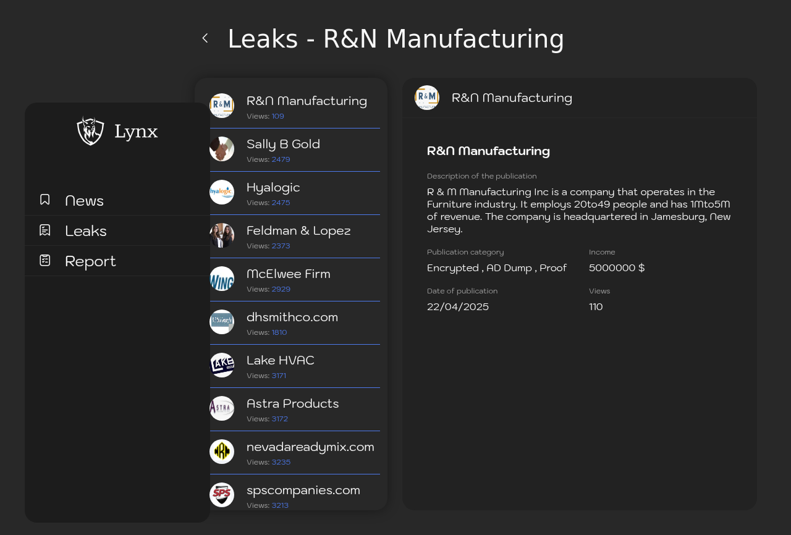Click Astra Products logo avatar
The image size is (791, 535).
tap(222, 408)
